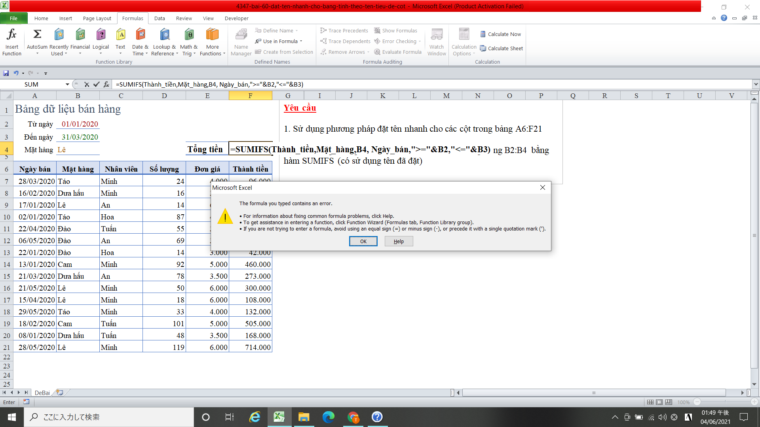Confirm formula entry with checkmark icon
Screen dimensions: 760x427
[96, 84]
